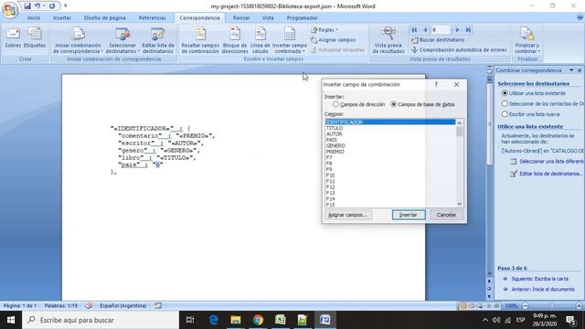Select the PREMIO field in list
Viewport: 585px width, 329px height.
(x=390, y=152)
